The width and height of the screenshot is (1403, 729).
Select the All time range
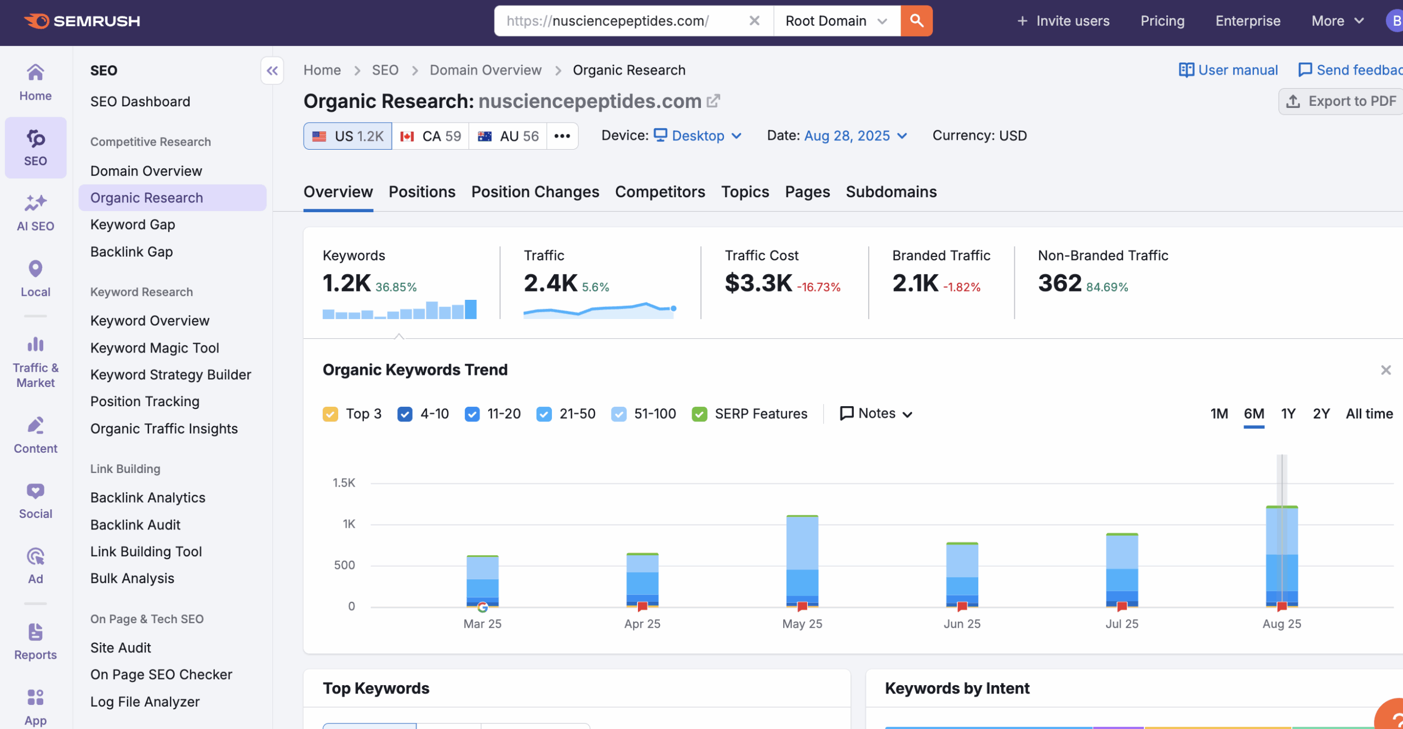pos(1369,414)
